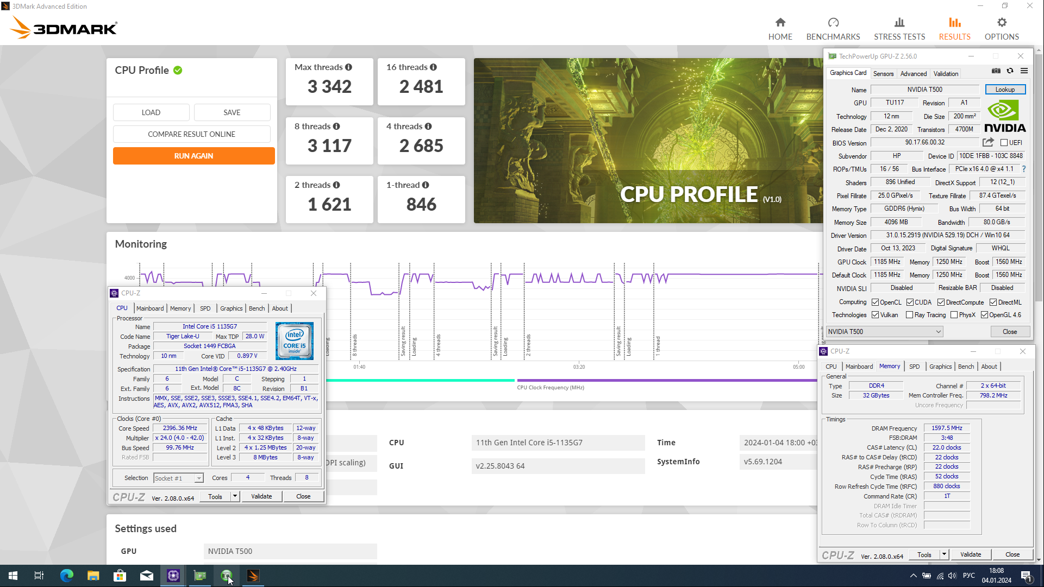Screen dimensions: 1044x587
Task: Click the 3DMark logo
Action: (64, 27)
